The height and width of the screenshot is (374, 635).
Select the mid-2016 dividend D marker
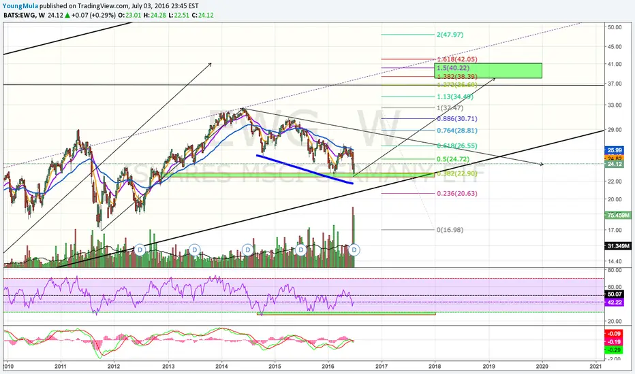[354, 250]
